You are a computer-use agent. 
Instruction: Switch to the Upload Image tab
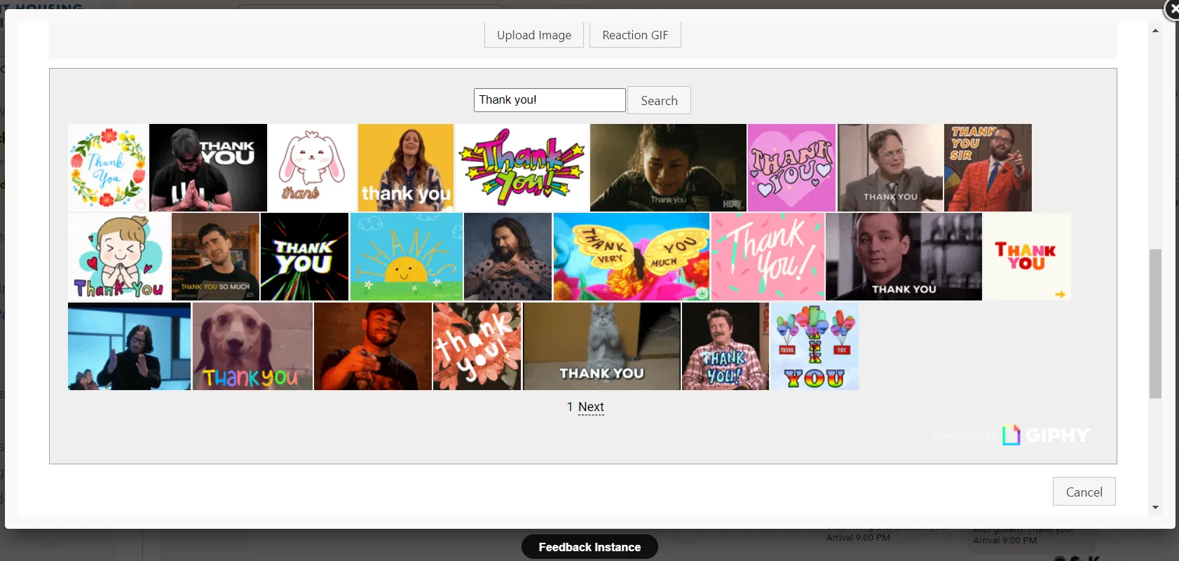pos(534,35)
